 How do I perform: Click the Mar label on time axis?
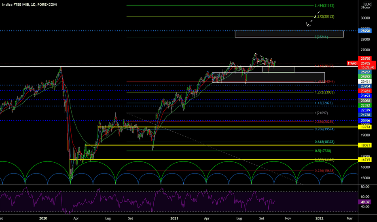(349, 218)
